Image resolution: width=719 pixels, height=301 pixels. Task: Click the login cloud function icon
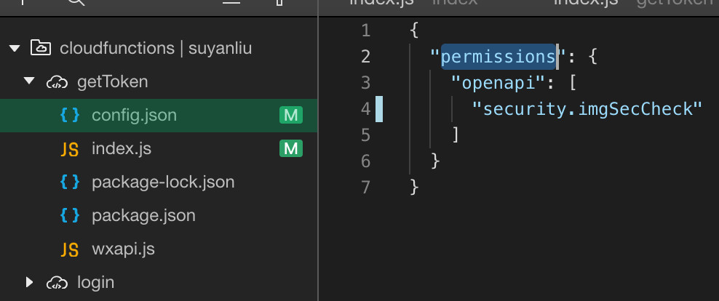[57, 282]
